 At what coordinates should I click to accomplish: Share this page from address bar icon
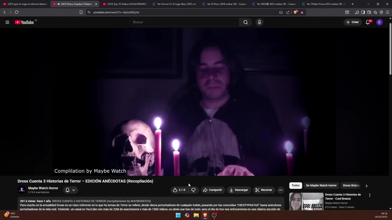click(288, 12)
